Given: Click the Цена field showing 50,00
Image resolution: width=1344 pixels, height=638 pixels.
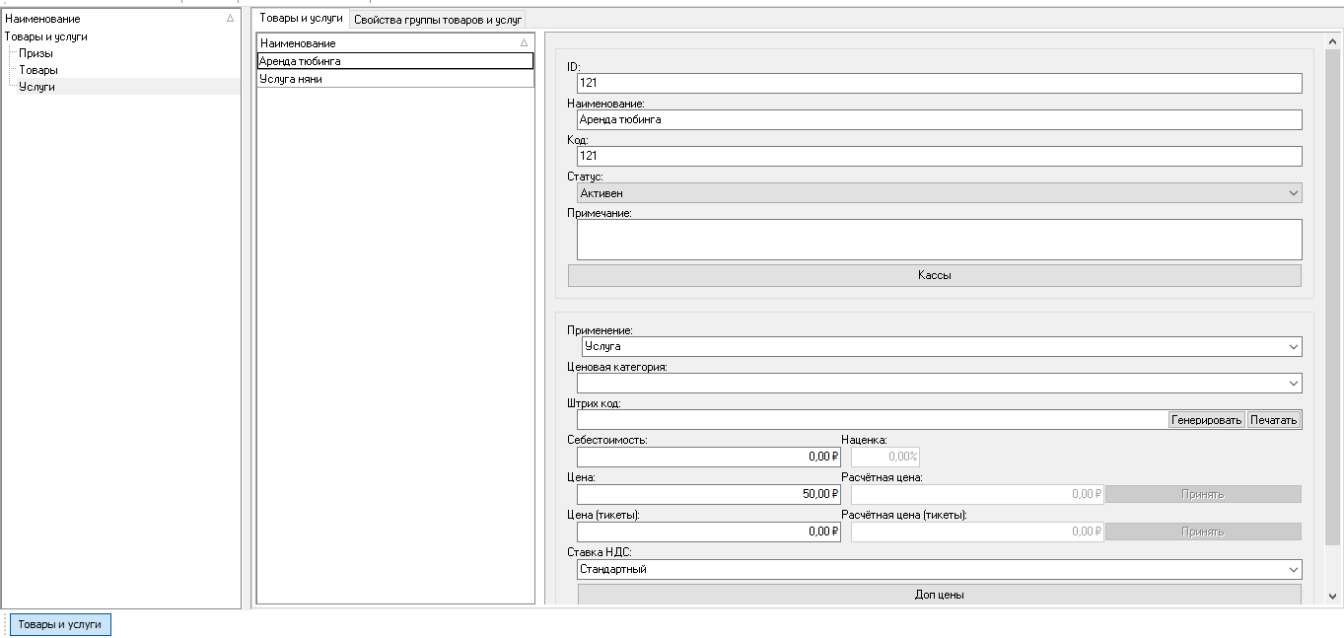Looking at the screenshot, I should [708, 494].
